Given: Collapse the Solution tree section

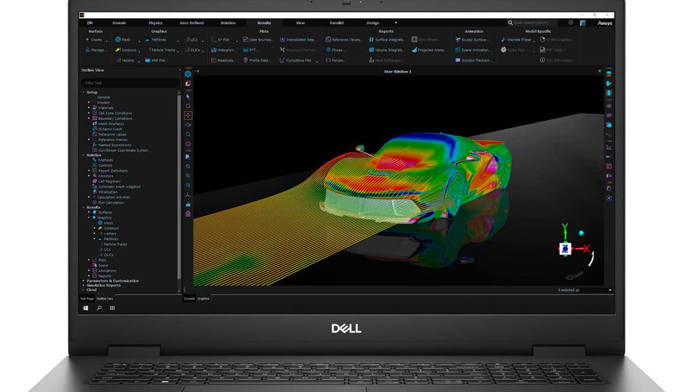Looking at the screenshot, I should coord(83,155).
